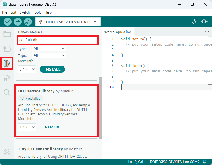The image size is (212, 165).
Task: Open the Search sidebar panel
Action: 7,93
